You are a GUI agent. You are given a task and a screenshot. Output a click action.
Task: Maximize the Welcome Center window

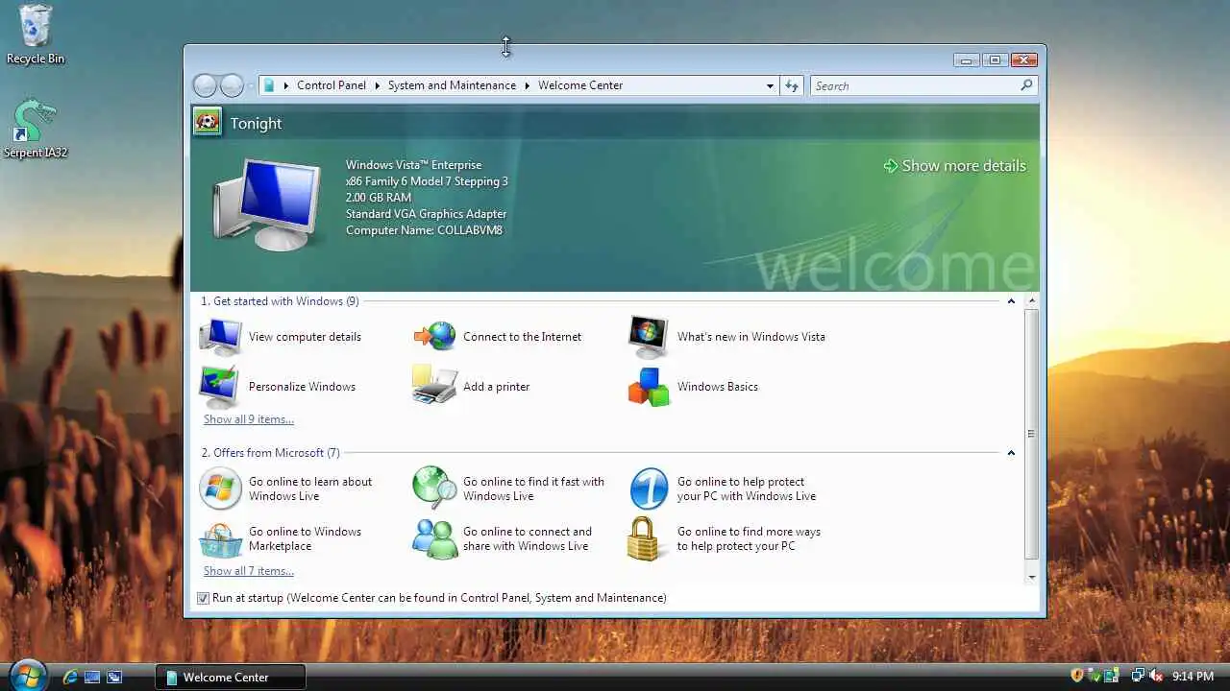coord(995,60)
